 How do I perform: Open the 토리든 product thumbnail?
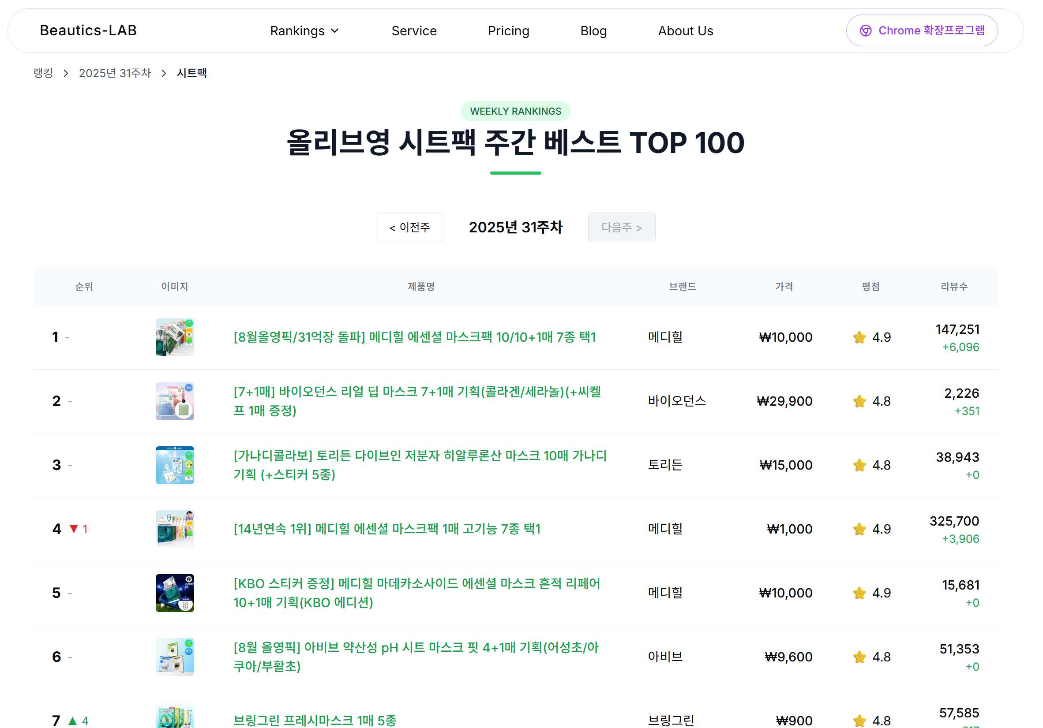click(x=175, y=465)
